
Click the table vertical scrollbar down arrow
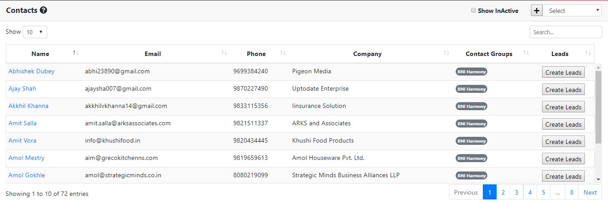click(598, 179)
